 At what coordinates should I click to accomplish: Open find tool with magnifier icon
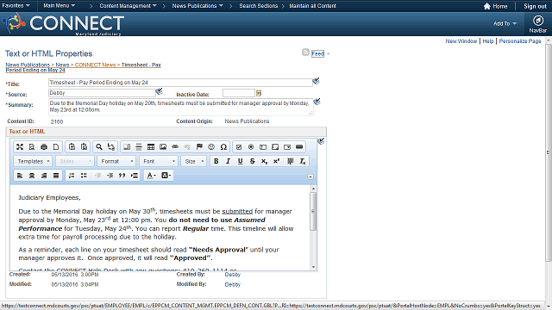99,147
